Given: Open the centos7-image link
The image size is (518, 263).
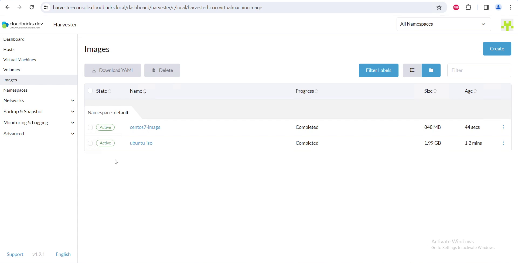Looking at the screenshot, I should pos(145,127).
